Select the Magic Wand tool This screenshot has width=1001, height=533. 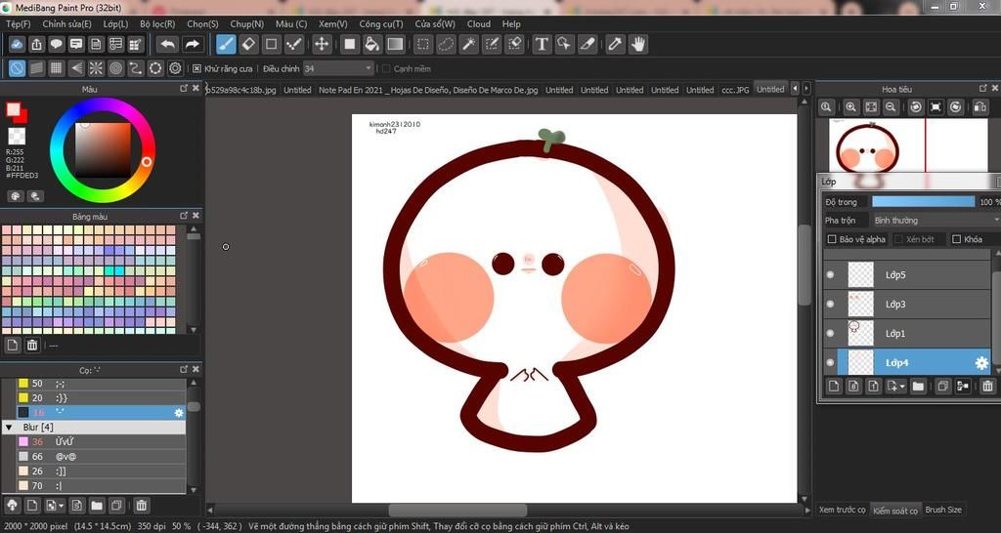(x=468, y=44)
